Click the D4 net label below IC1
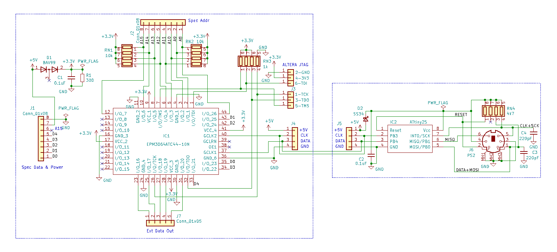Screen dimensions: 557x252 (x=196, y=184)
